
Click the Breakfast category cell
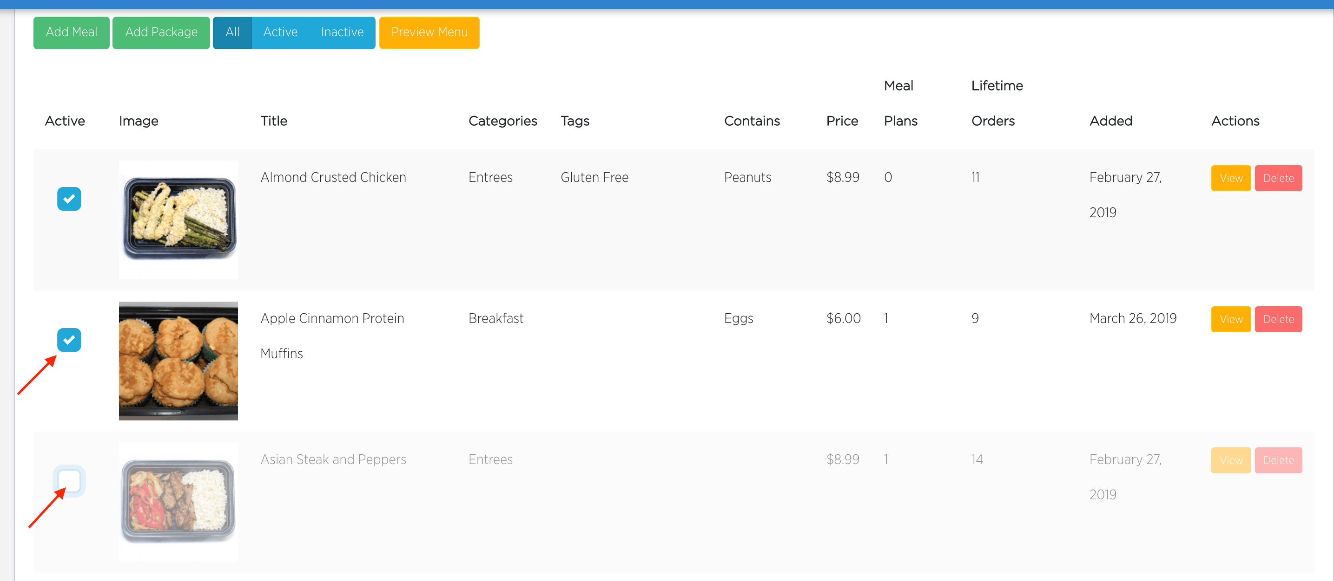(x=495, y=318)
